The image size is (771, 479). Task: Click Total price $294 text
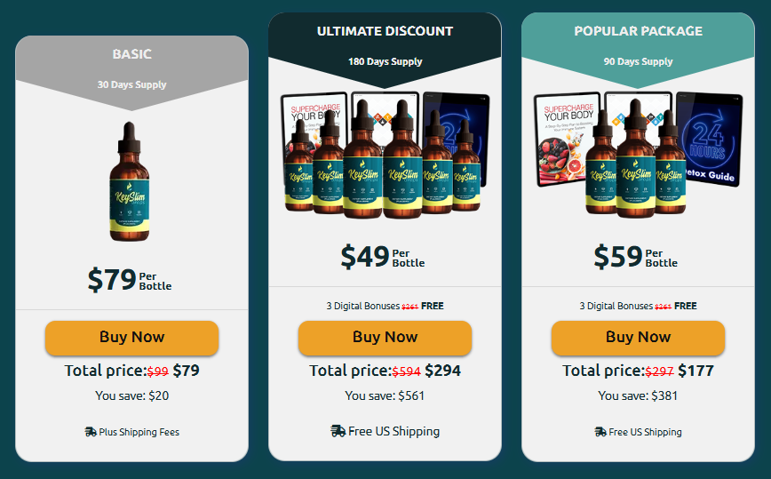point(385,371)
